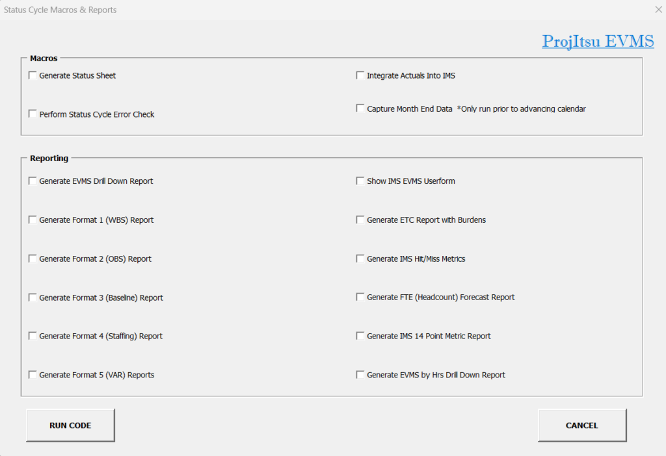Toggle the Show IMS EVMS Userform checkbox
Image resolution: width=666 pixels, height=456 pixels.
pos(360,181)
